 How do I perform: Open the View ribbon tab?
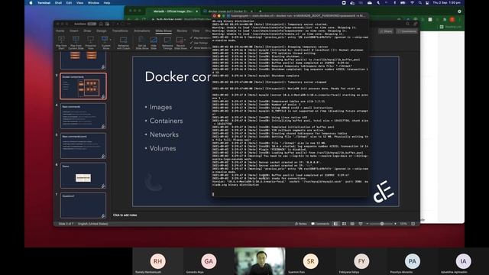196,31
